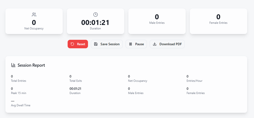254x118 pixels.
Task: Pause the running session
Action: pos(136,44)
